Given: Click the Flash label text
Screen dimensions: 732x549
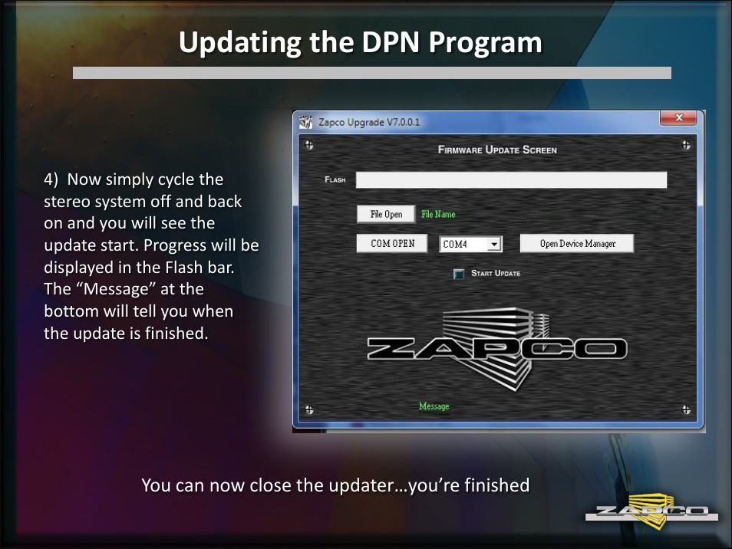Looking at the screenshot, I should coord(335,179).
